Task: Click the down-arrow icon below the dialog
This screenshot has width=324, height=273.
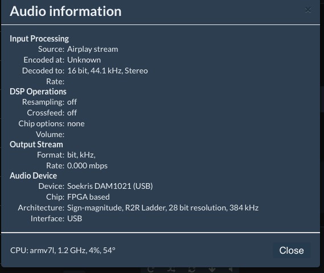Action: click(x=212, y=270)
